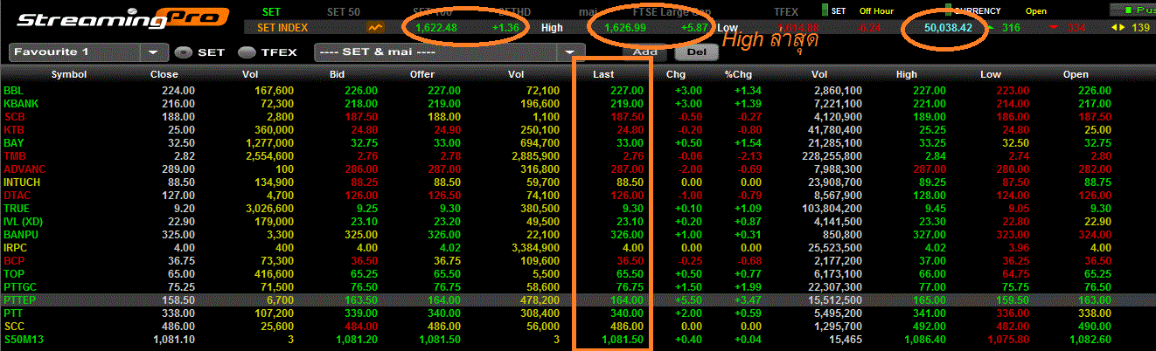Screen dimensions: 1156x351
Task: Sort by the Bid column header
Action: pyautogui.click(x=338, y=74)
